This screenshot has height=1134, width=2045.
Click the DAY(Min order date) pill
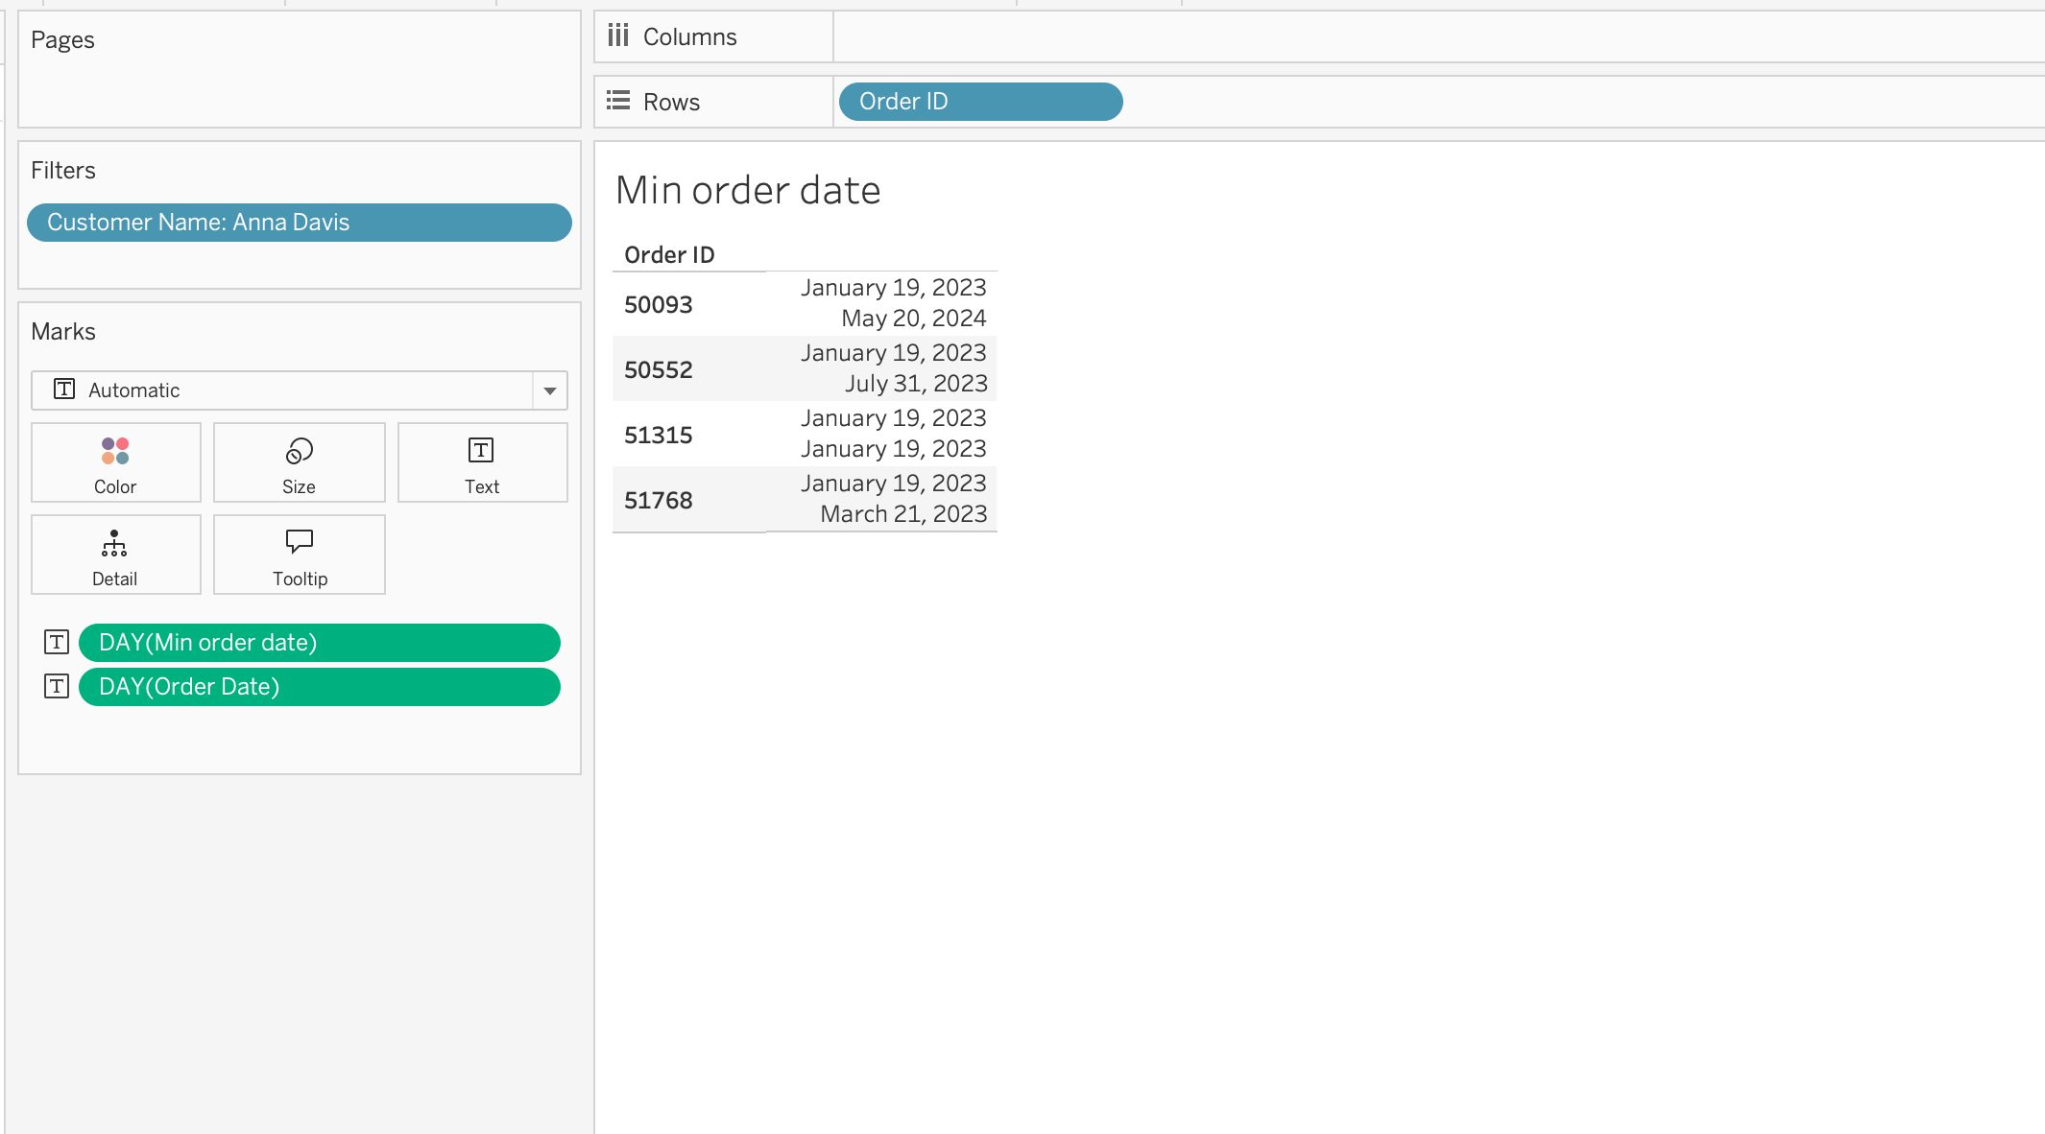coord(319,643)
